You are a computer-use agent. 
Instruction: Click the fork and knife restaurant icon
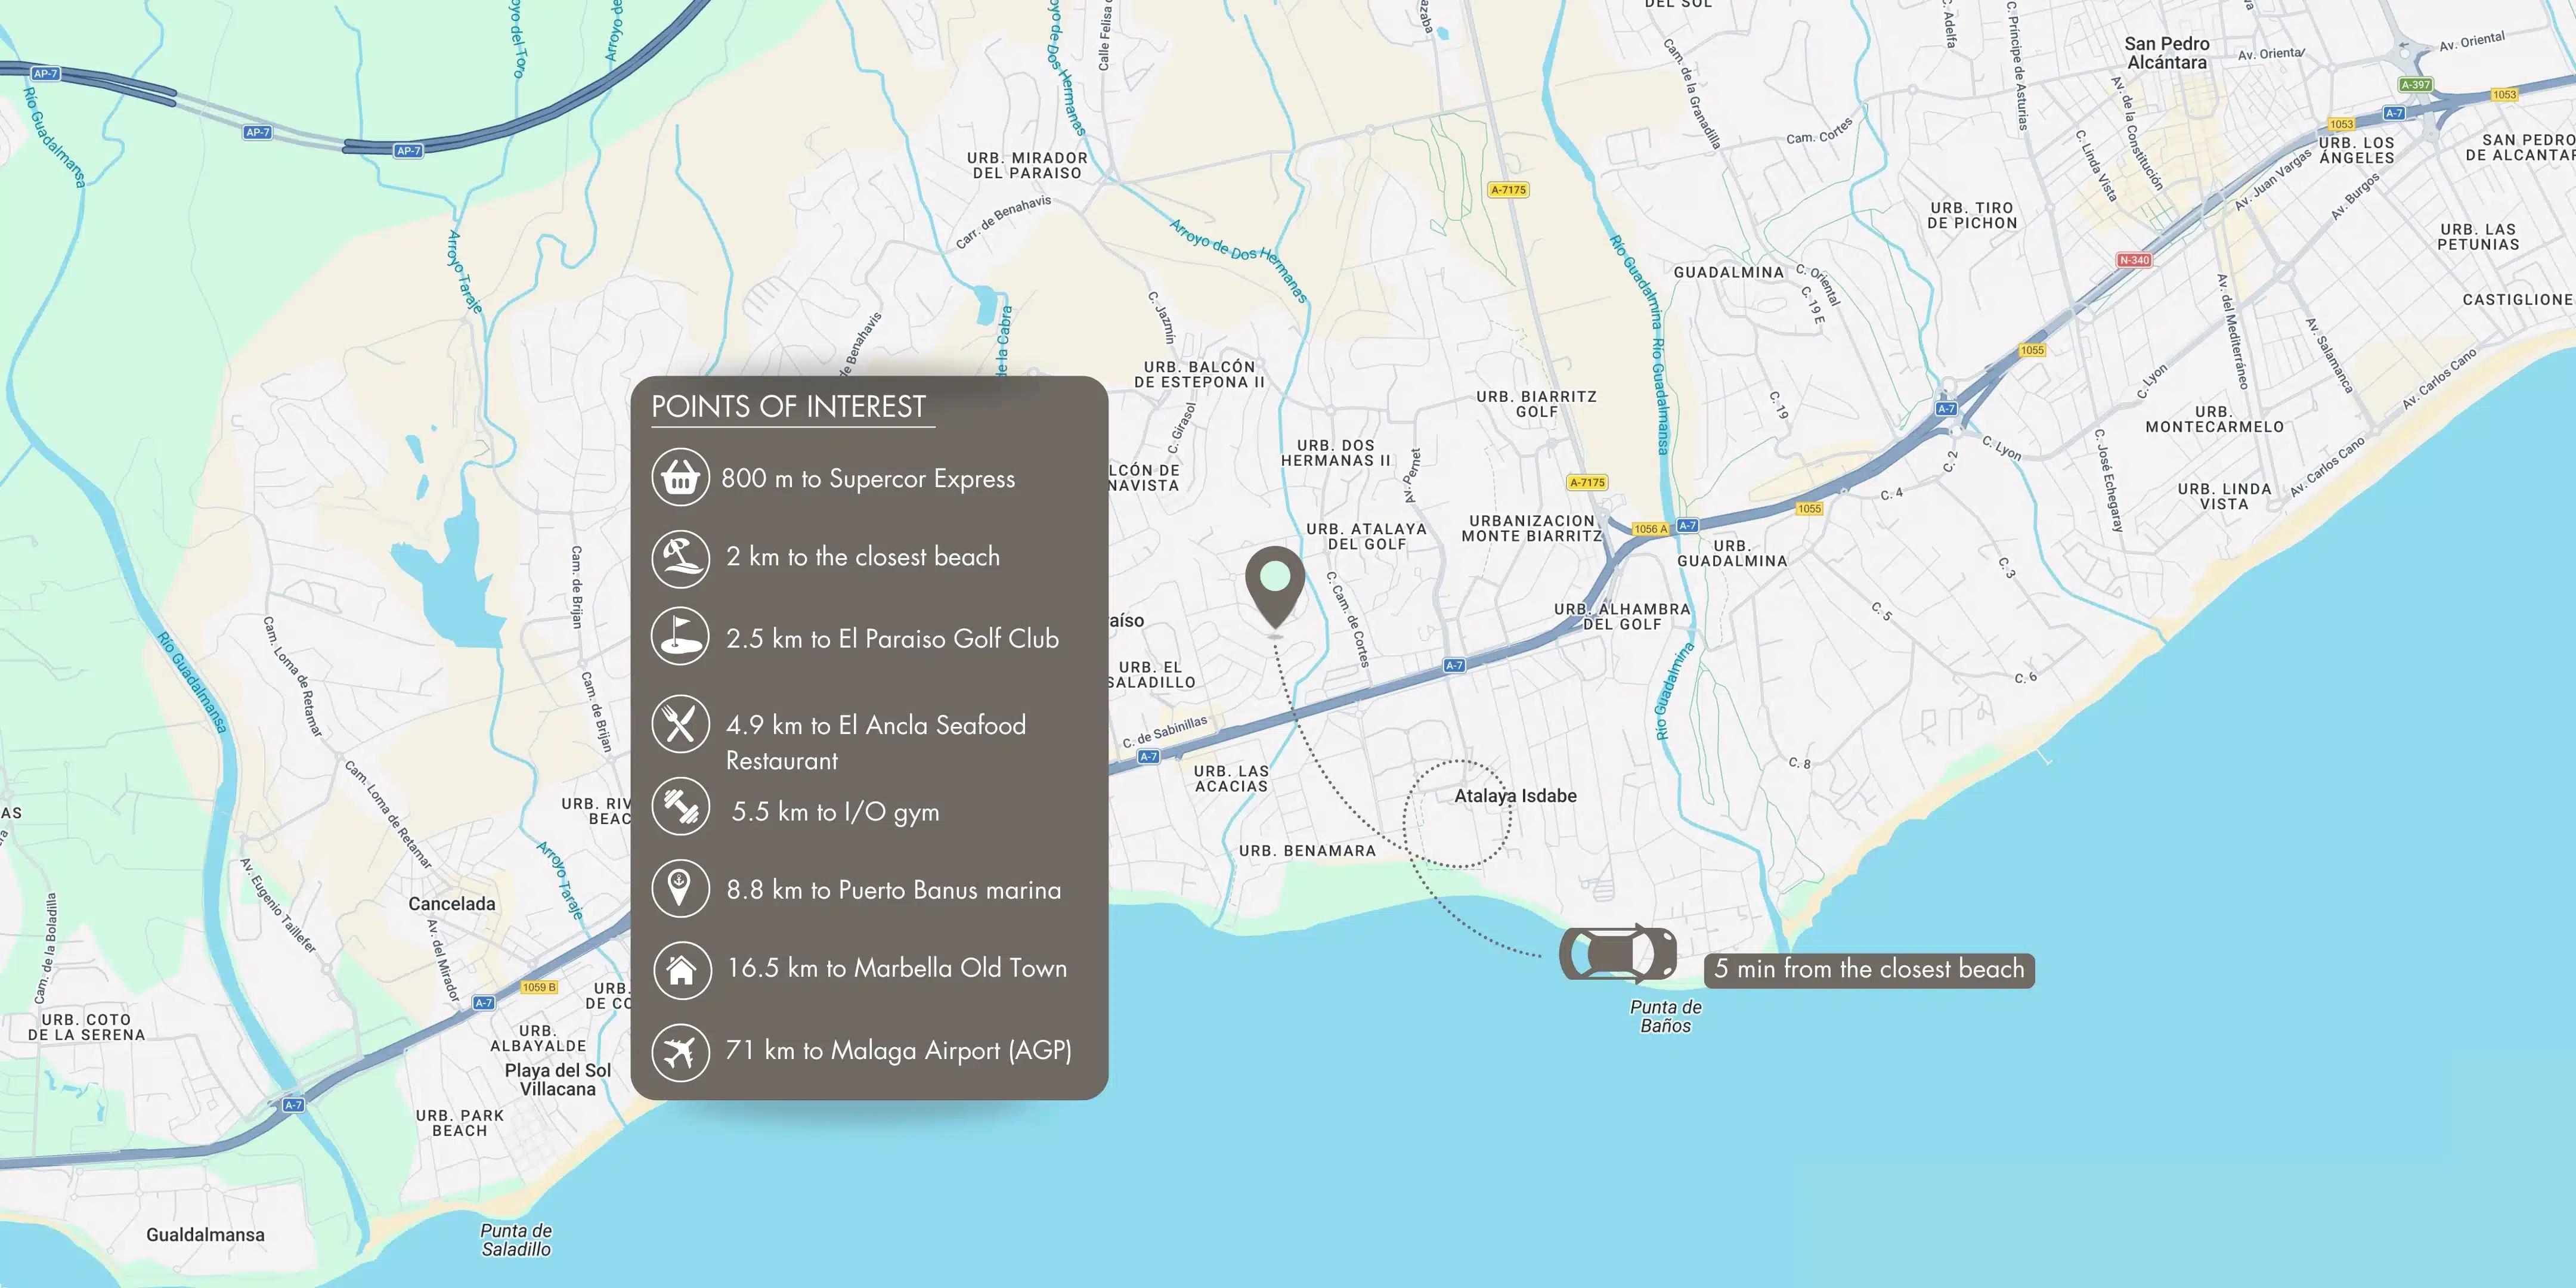(680, 724)
